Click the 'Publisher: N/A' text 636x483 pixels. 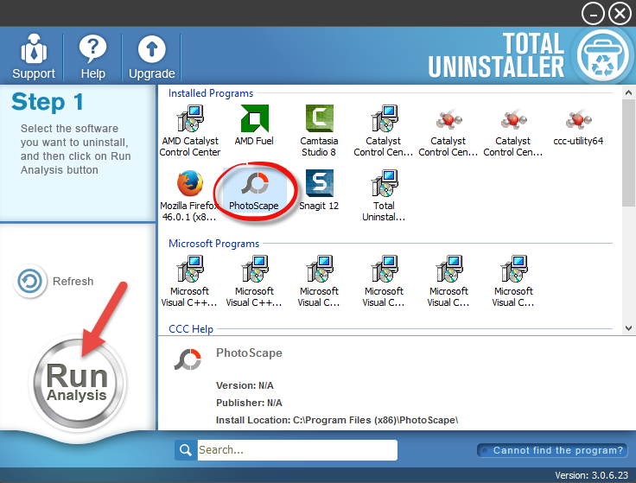[249, 403]
